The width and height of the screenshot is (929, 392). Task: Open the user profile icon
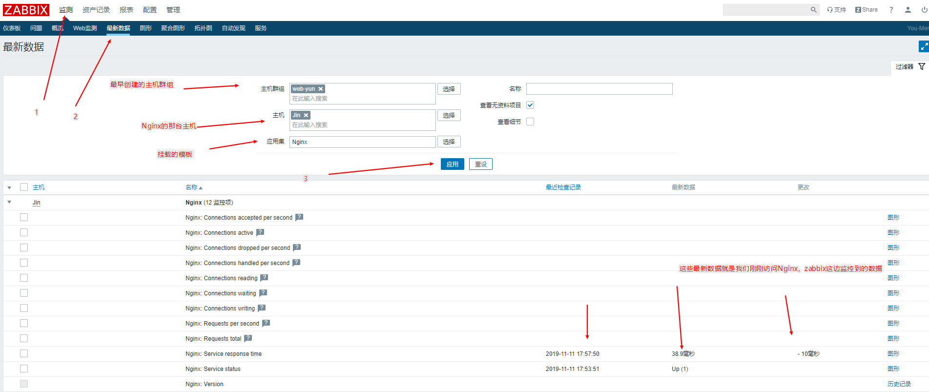pos(908,10)
